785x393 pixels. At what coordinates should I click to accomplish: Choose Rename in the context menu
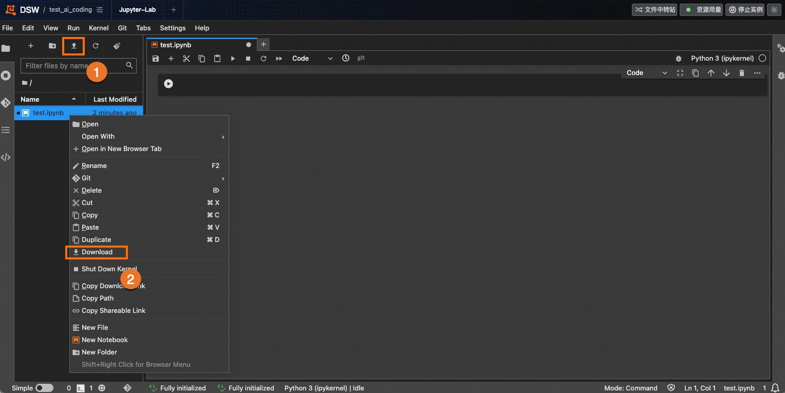149,166
